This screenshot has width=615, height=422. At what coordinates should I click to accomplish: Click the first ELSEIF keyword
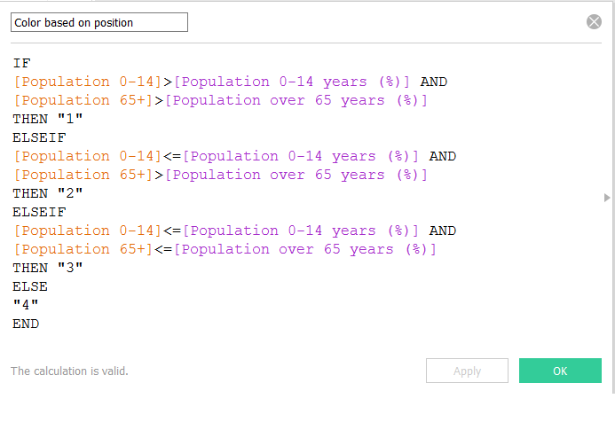[x=39, y=137]
